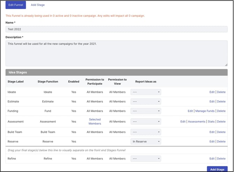The width and height of the screenshot is (234, 172).
Task: Delete the Reserve stage
Action: [221, 141]
